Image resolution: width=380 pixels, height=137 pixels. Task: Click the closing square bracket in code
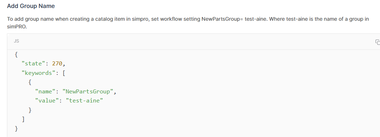coord(23,119)
